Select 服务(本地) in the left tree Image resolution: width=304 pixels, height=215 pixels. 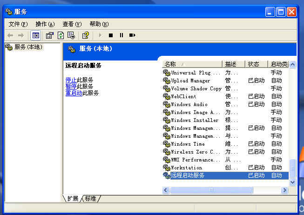(x=28, y=47)
